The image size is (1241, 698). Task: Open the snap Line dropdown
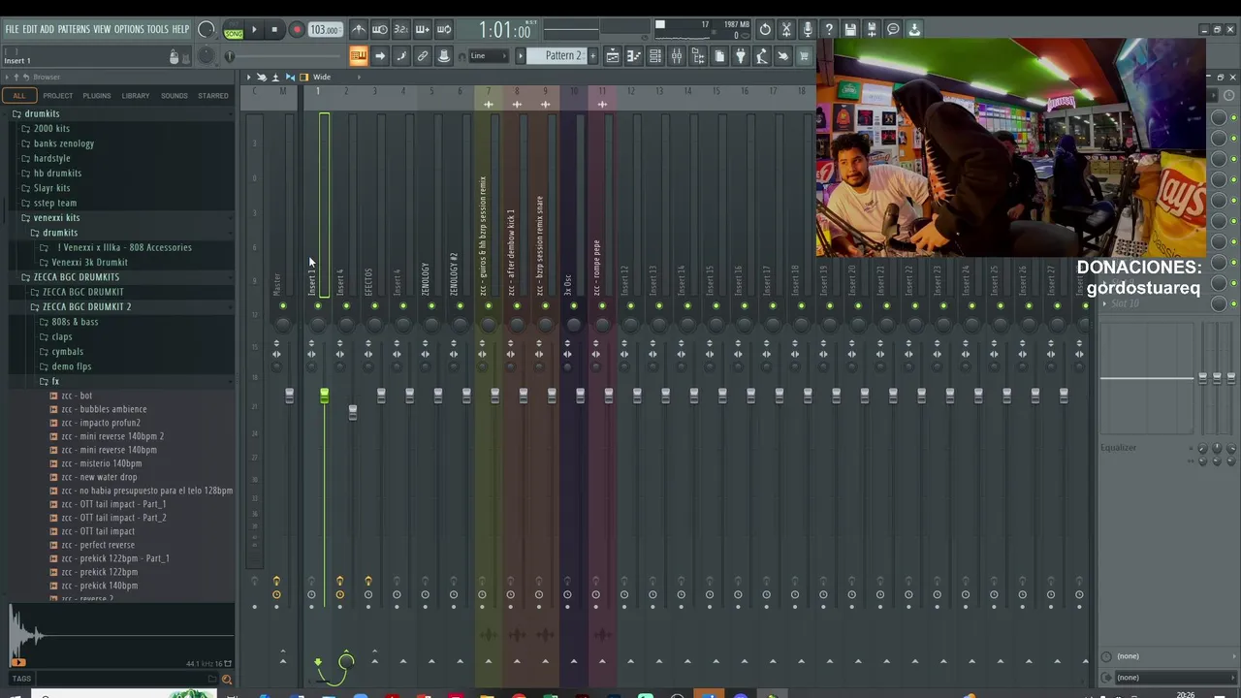[488, 56]
